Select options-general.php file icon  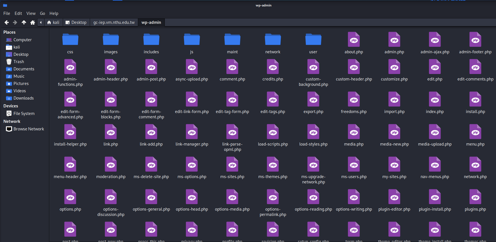[151, 197]
